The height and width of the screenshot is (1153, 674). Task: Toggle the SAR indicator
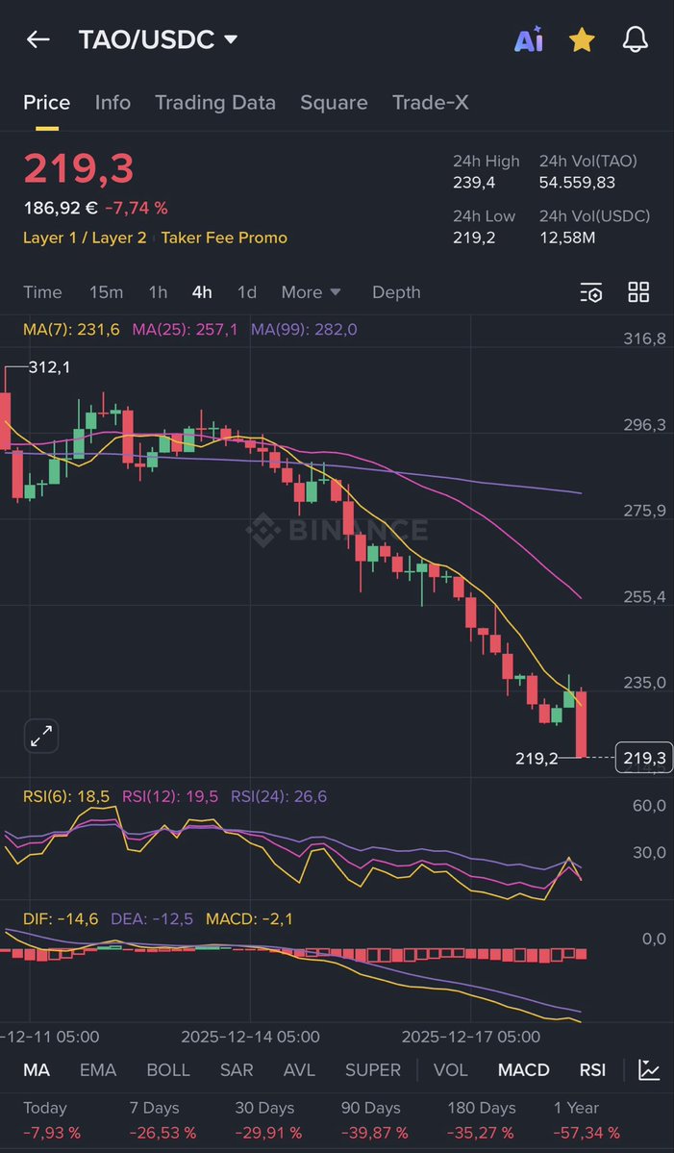pyautogui.click(x=237, y=1070)
